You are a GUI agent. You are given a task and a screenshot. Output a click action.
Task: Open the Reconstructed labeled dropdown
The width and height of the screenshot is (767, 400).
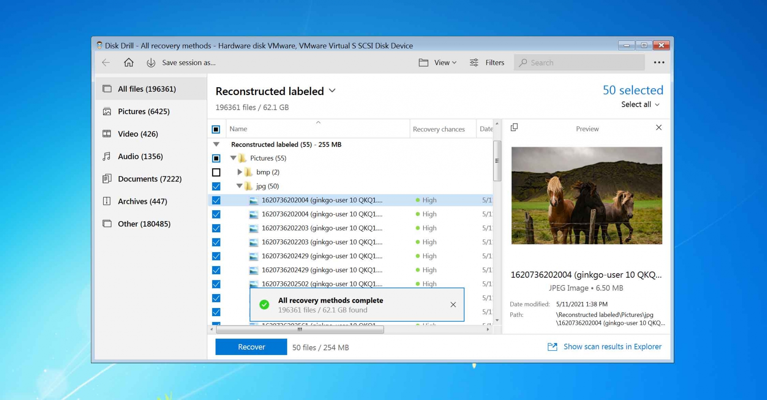coord(333,91)
